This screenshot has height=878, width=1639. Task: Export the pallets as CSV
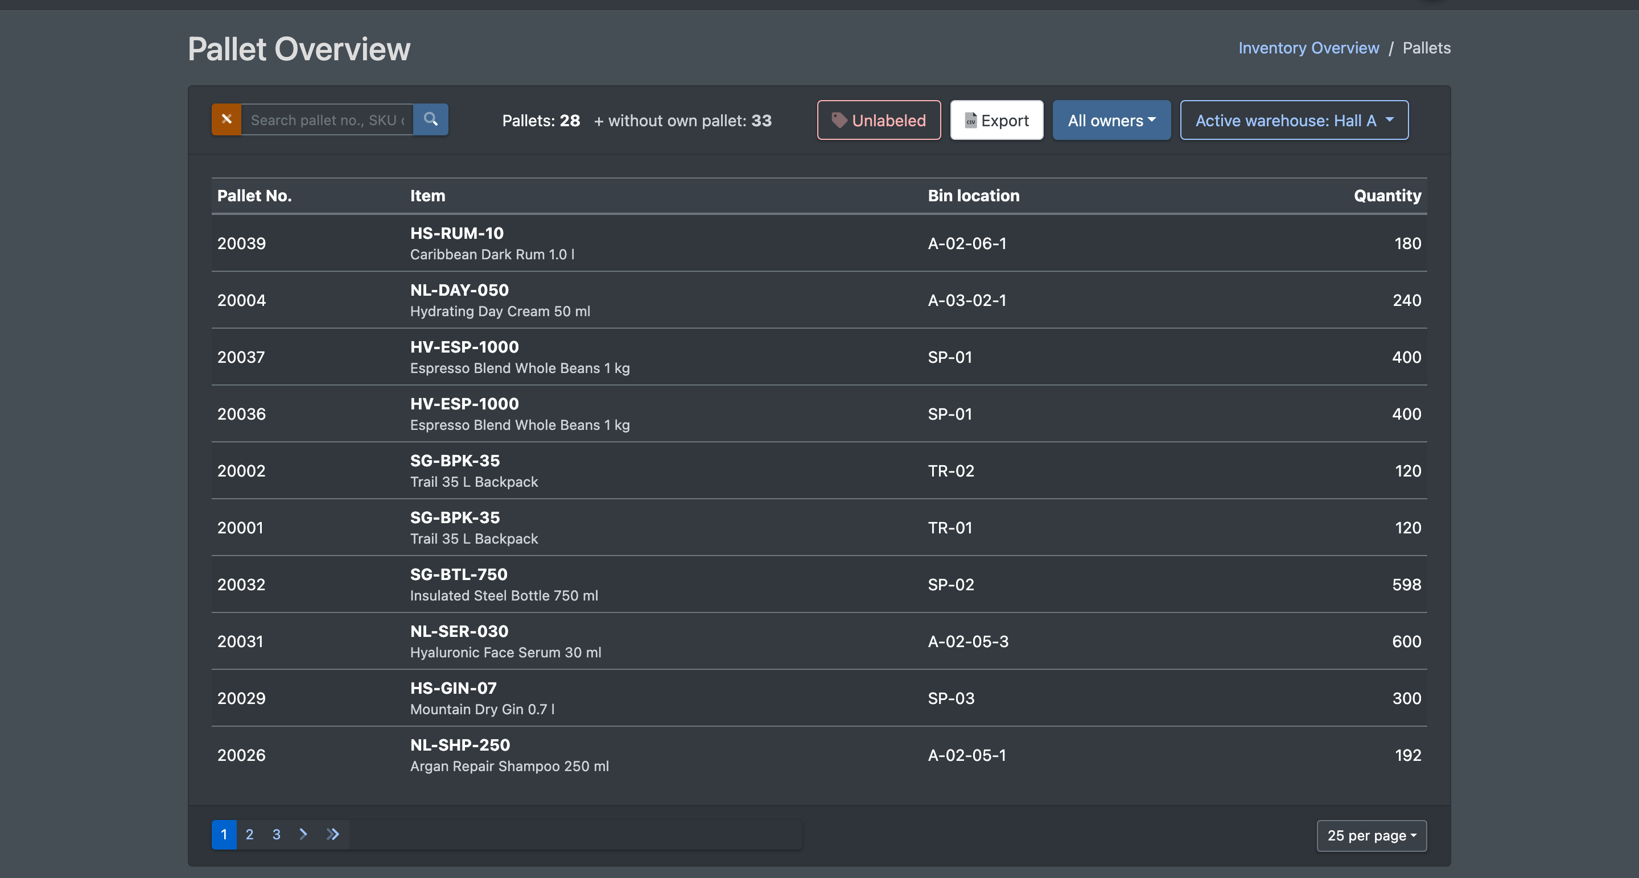click(996, 120)
